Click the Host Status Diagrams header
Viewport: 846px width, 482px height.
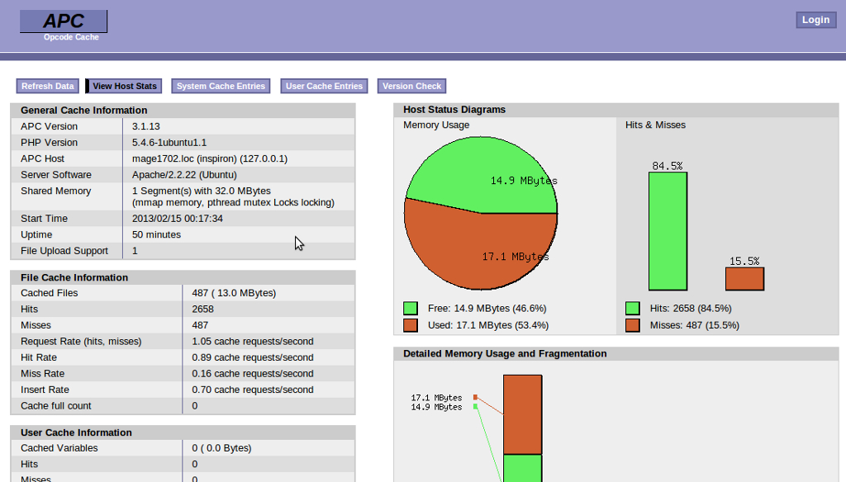point(454,110)
